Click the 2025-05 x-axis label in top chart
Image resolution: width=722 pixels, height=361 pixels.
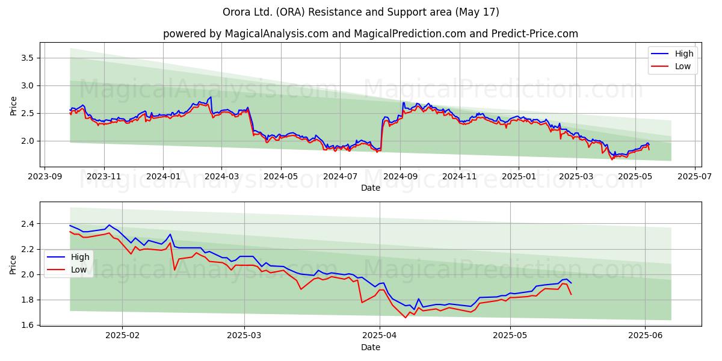635,177
